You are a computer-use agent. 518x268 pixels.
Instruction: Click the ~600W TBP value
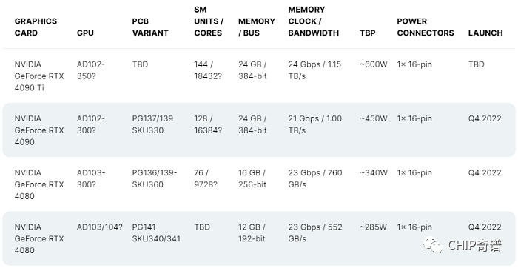pos(374,64)
